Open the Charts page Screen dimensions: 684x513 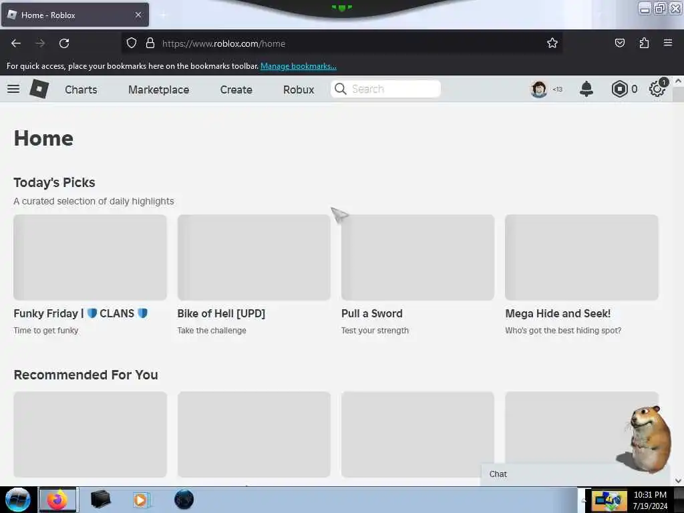click(x=81, y=90)
